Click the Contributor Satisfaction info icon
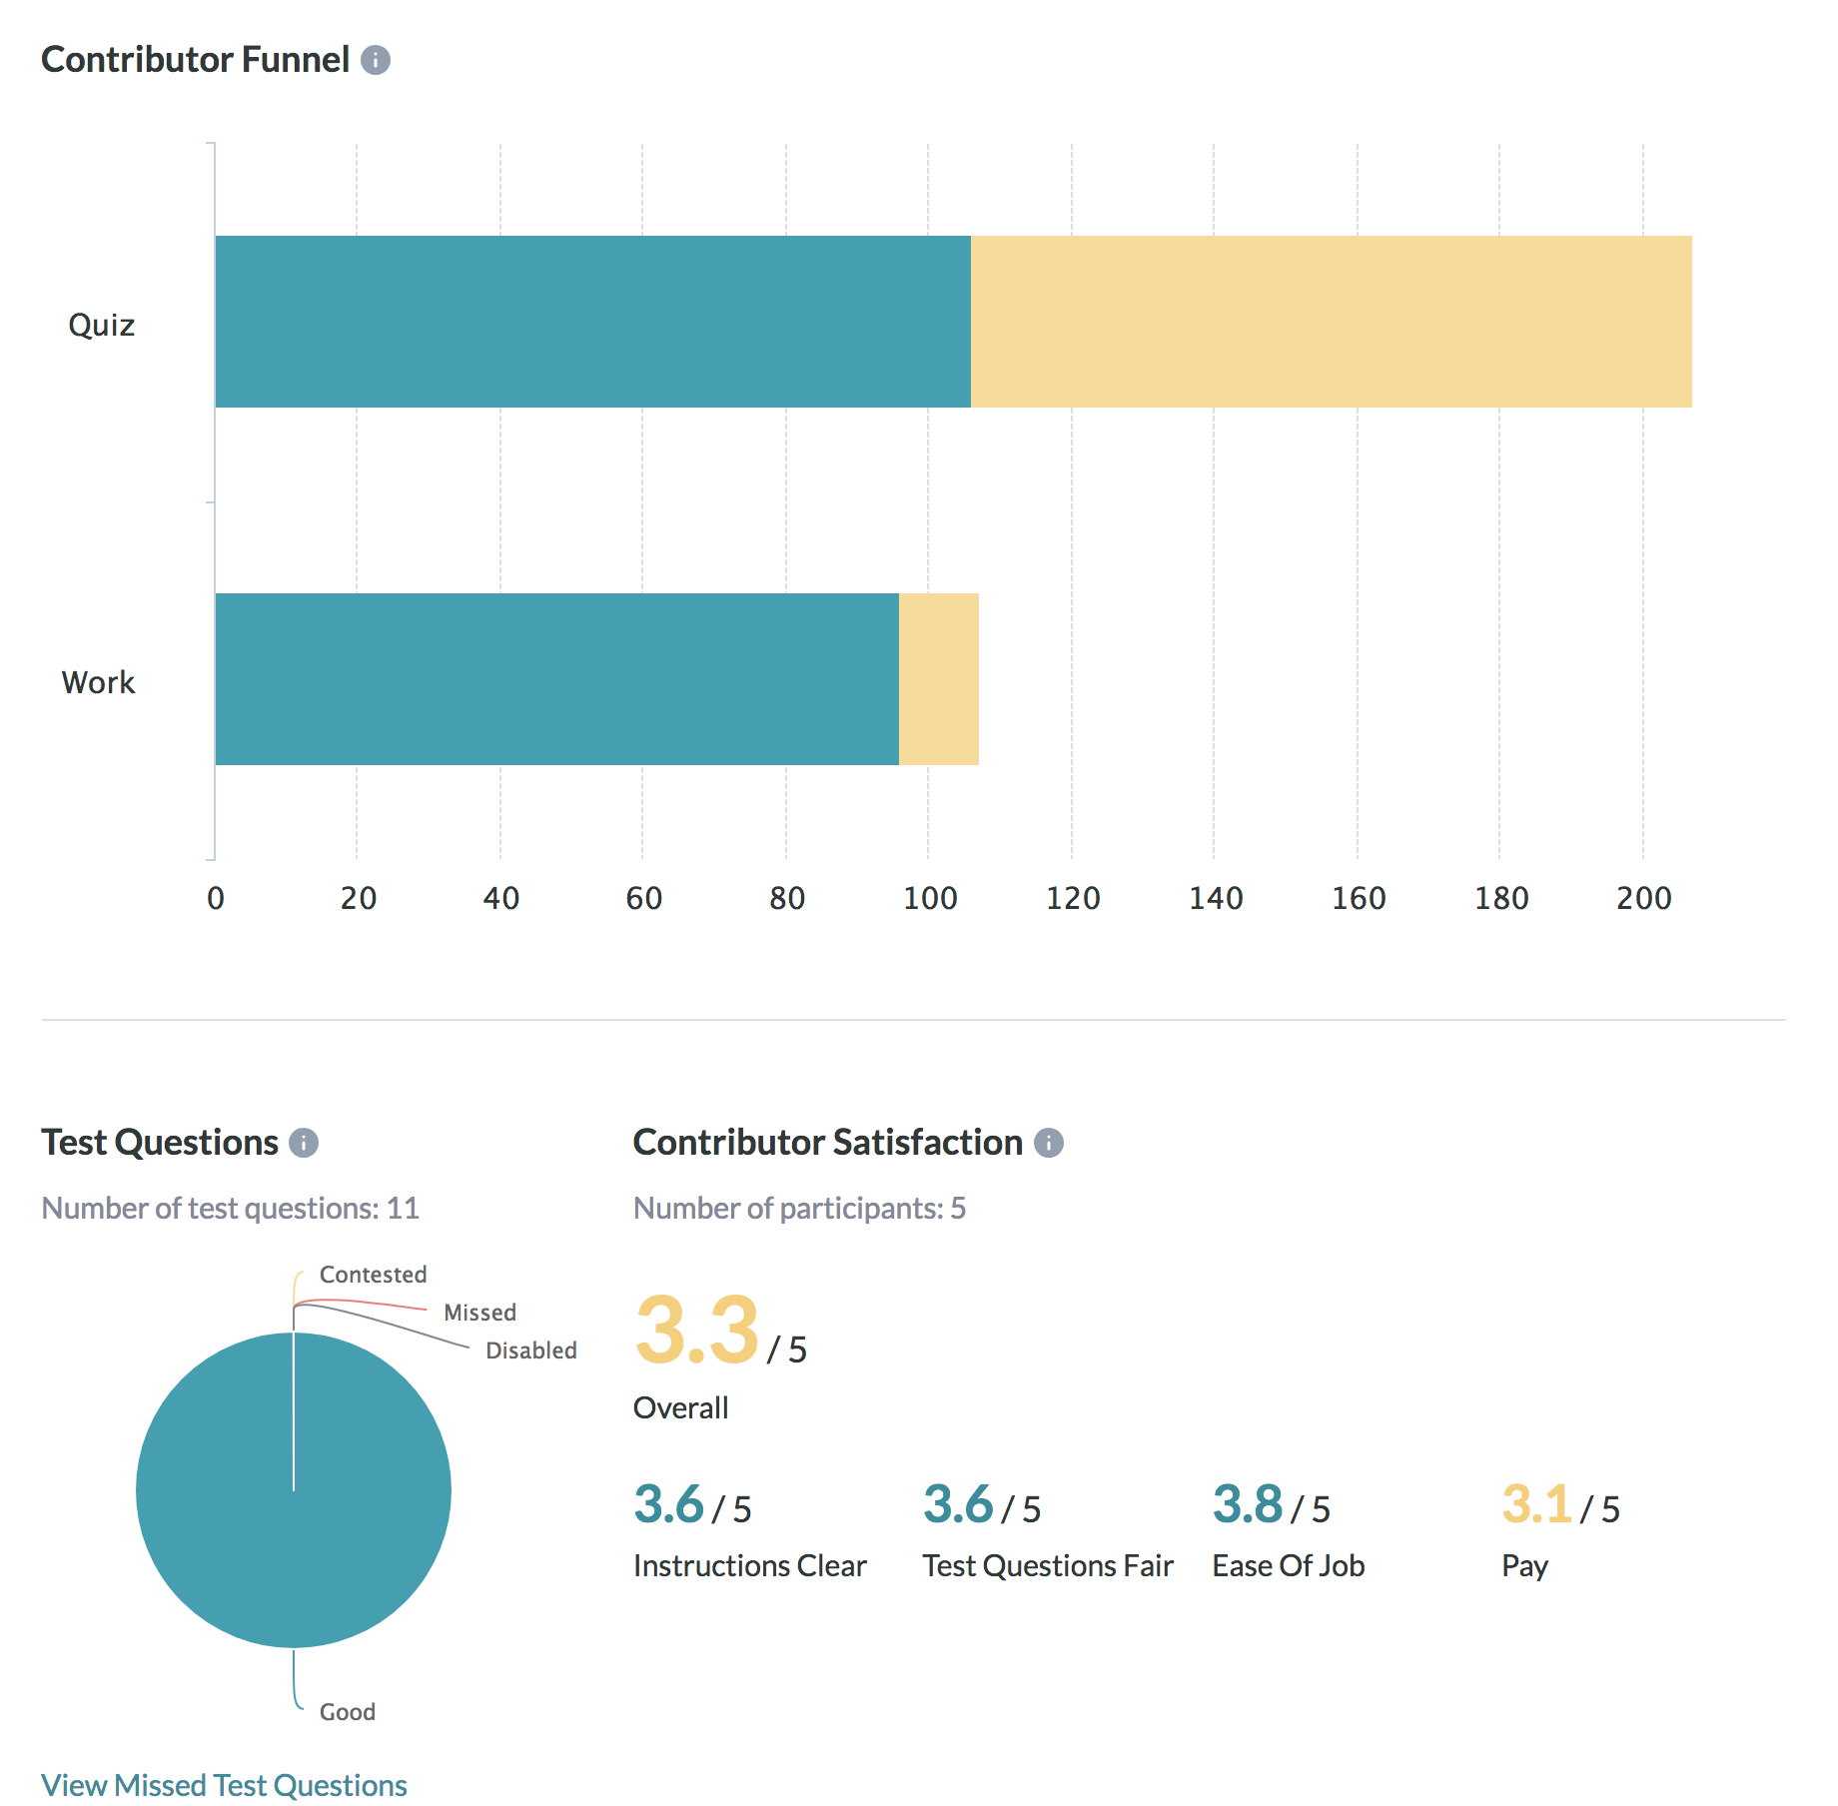1838x1806 pixels. click(1048, 1143)
